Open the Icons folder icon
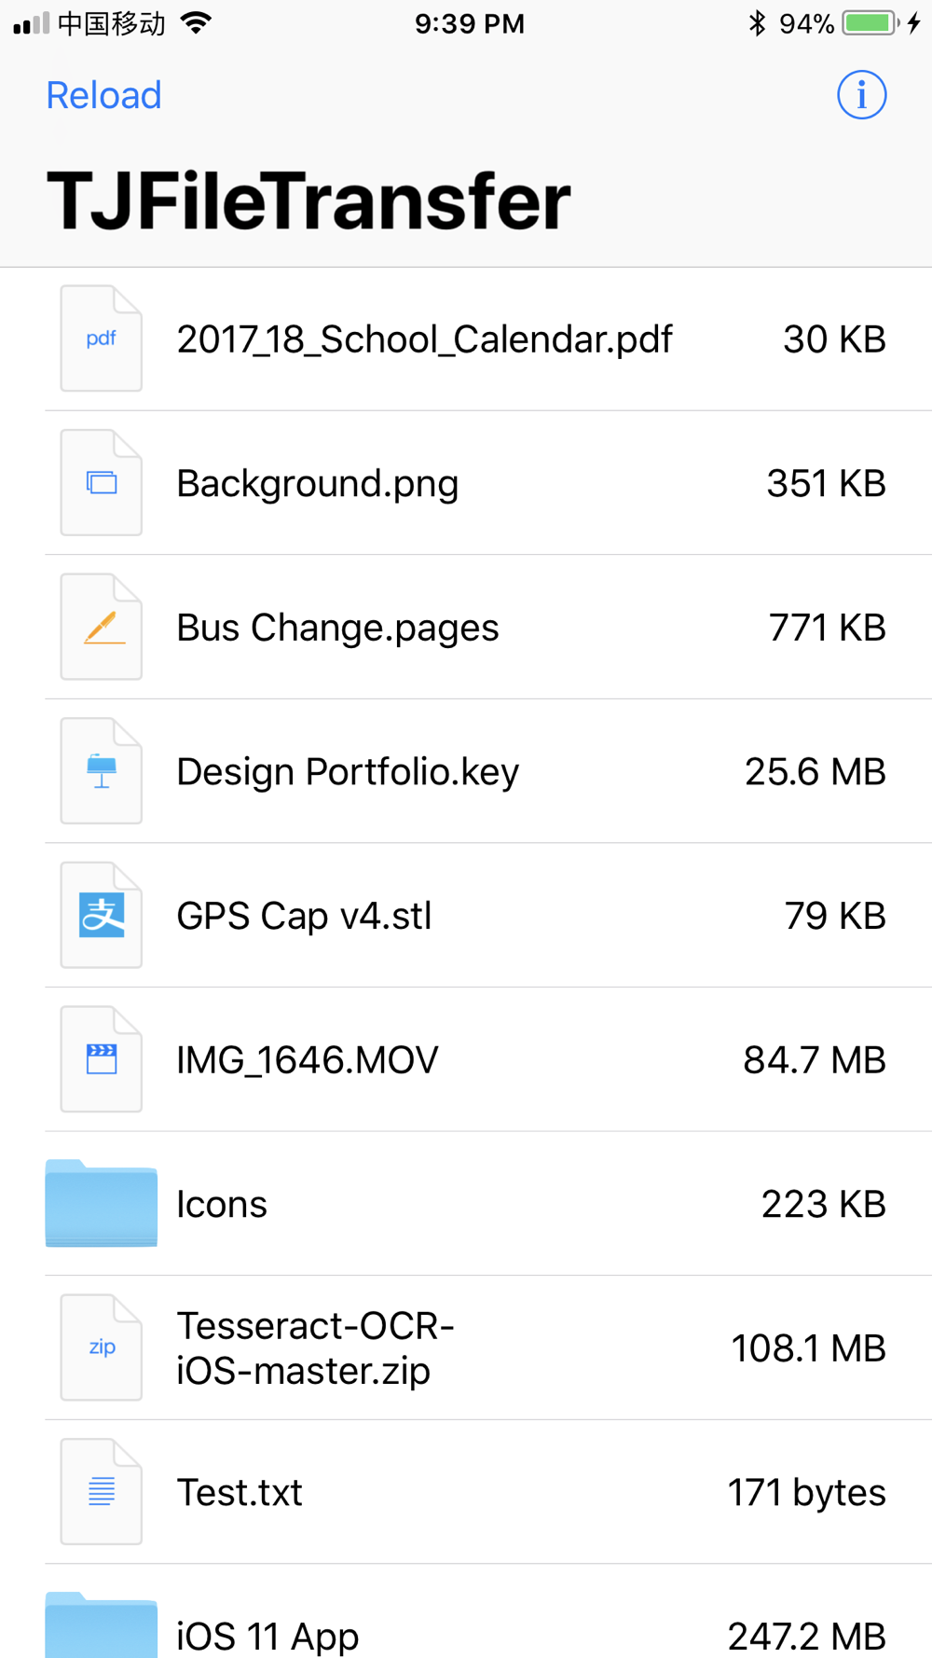This screenshot has height=1658, width=932. coord(101,1203)
